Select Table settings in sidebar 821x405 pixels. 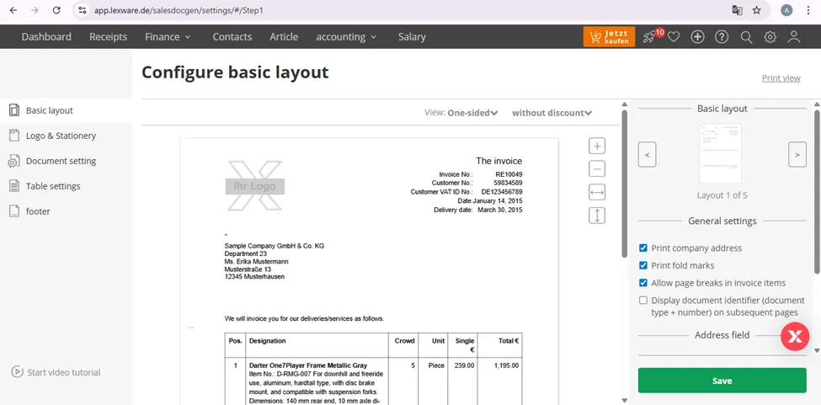click(x=66, y=186)
